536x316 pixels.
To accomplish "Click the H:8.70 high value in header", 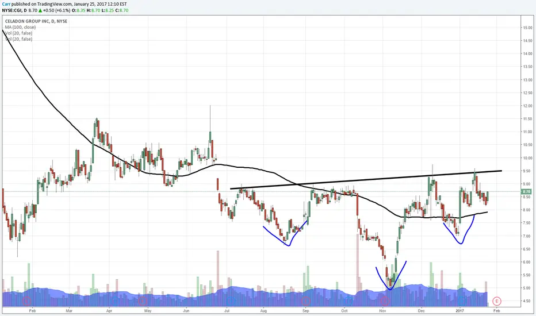I will point(93,10).
